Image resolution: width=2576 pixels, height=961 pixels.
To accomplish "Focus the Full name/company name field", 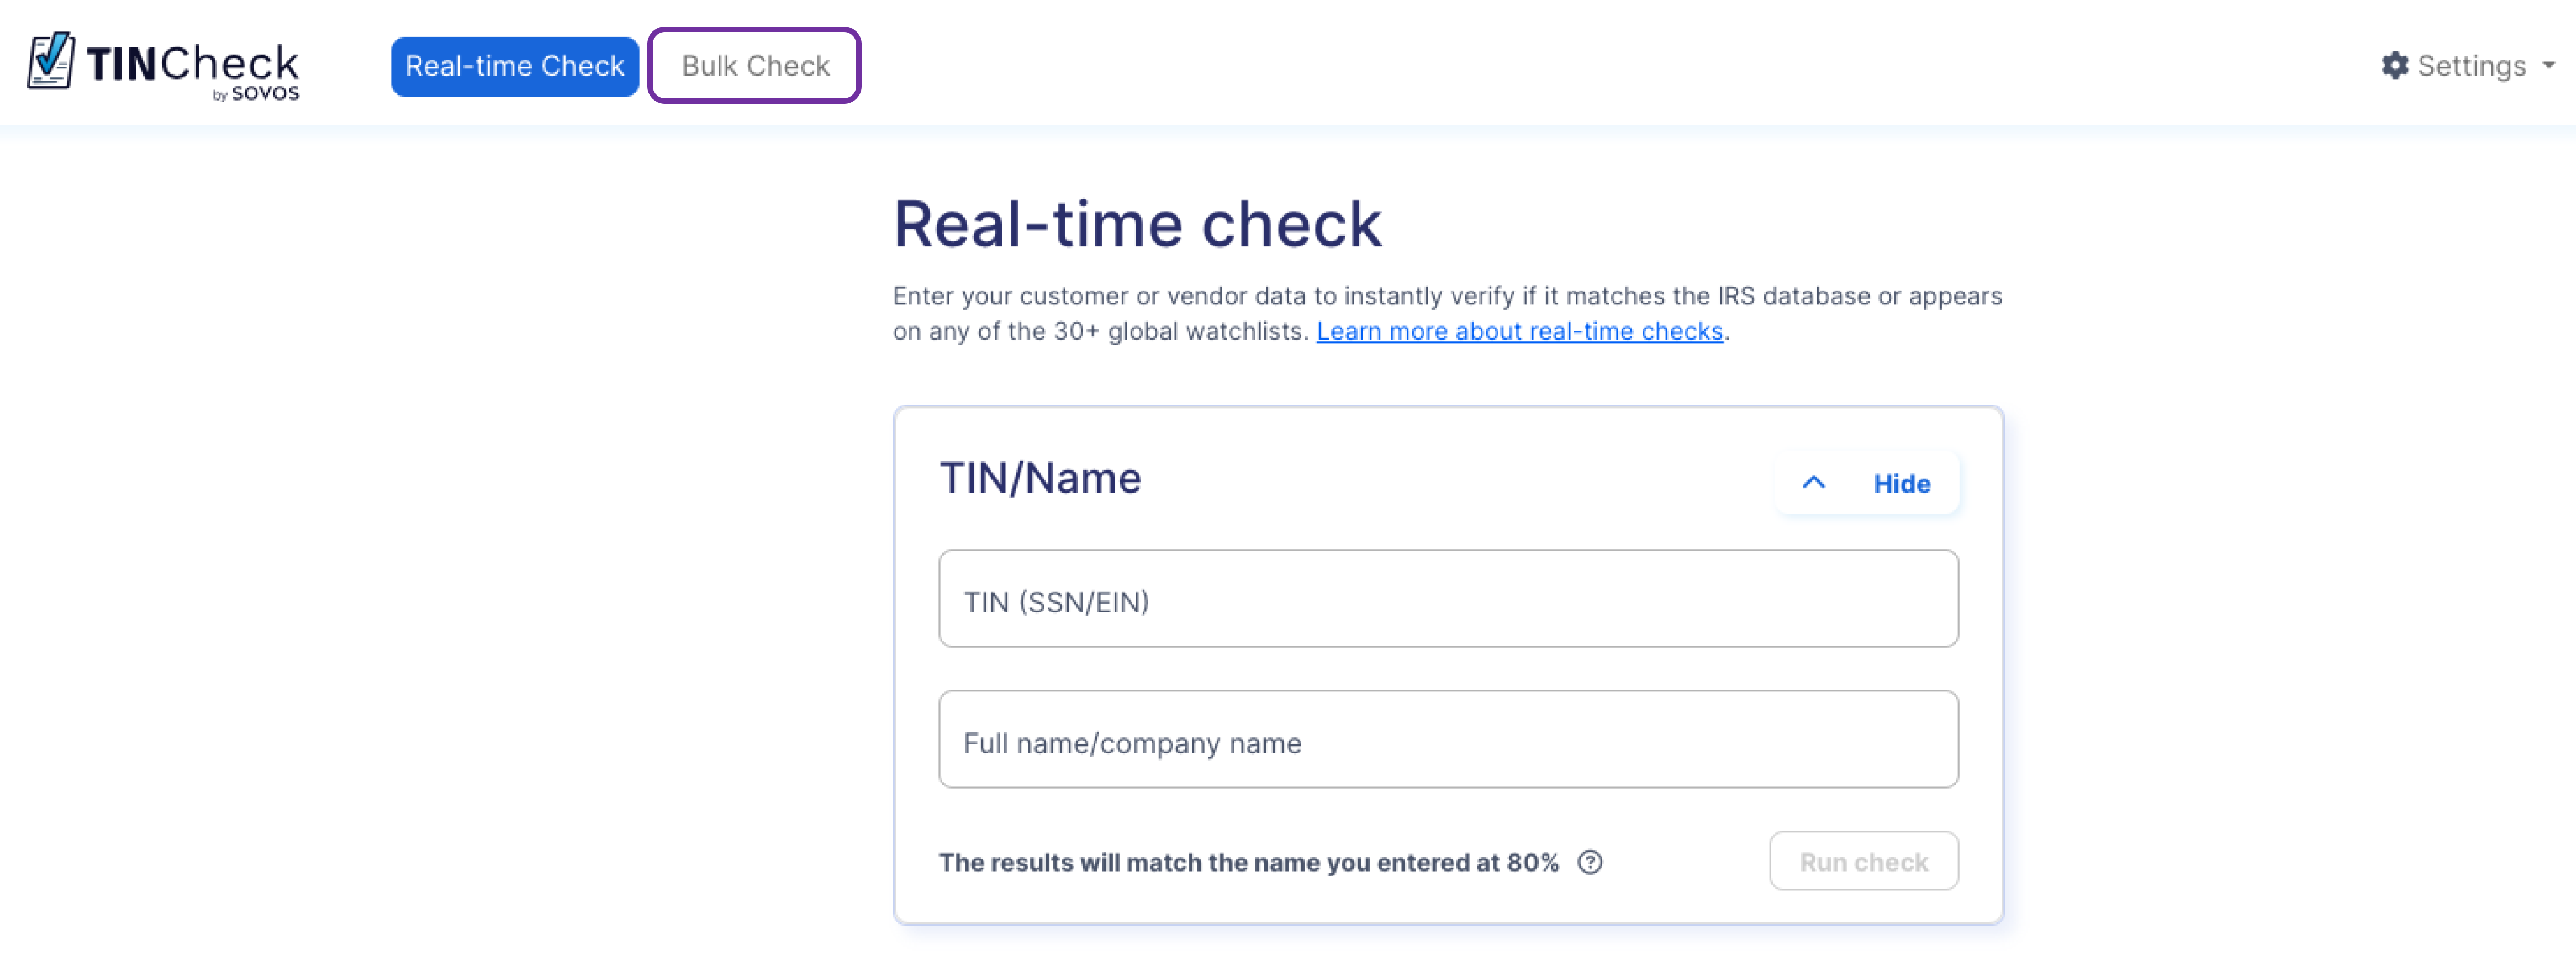I will (x=1448, y=739).
